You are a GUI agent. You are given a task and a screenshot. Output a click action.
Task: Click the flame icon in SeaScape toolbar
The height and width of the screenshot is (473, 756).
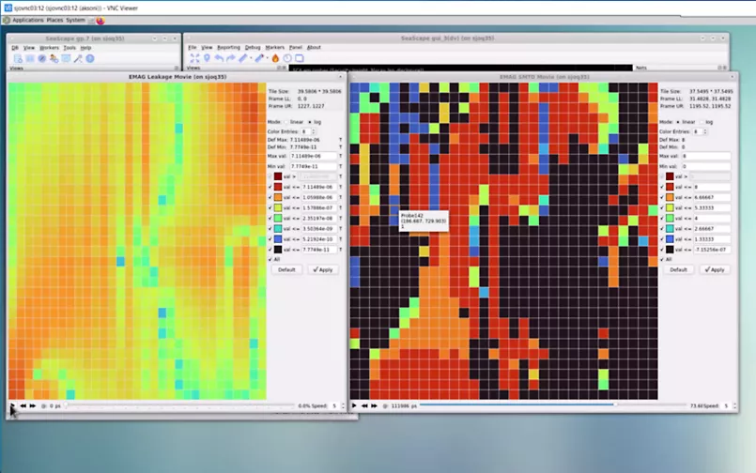pos(275,58)
